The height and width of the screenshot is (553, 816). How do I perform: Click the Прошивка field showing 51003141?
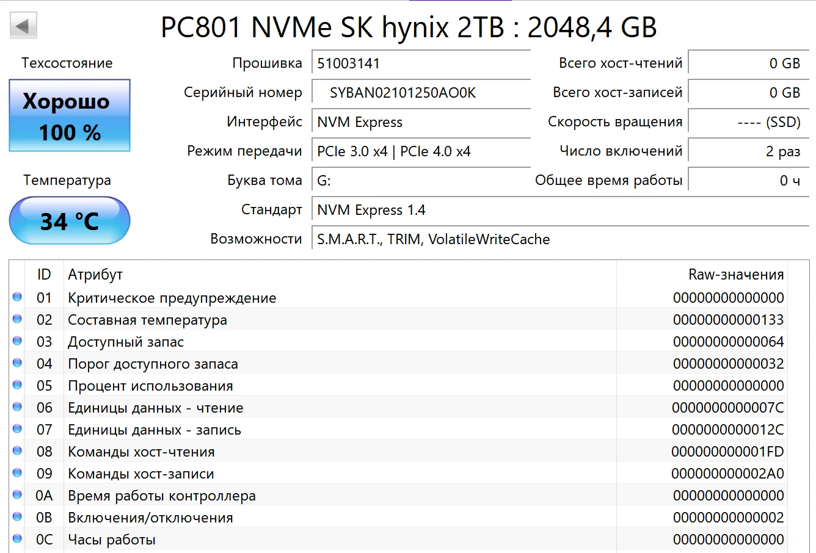coord(421,63)
